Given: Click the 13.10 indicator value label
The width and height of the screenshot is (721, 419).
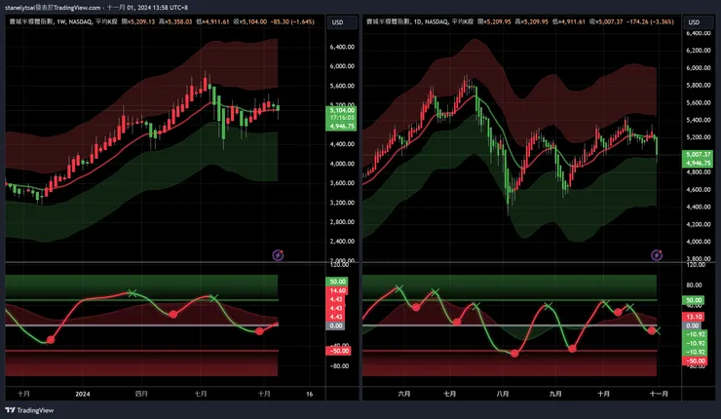Looking at the screenshot, I should click(x=694, y=317).
